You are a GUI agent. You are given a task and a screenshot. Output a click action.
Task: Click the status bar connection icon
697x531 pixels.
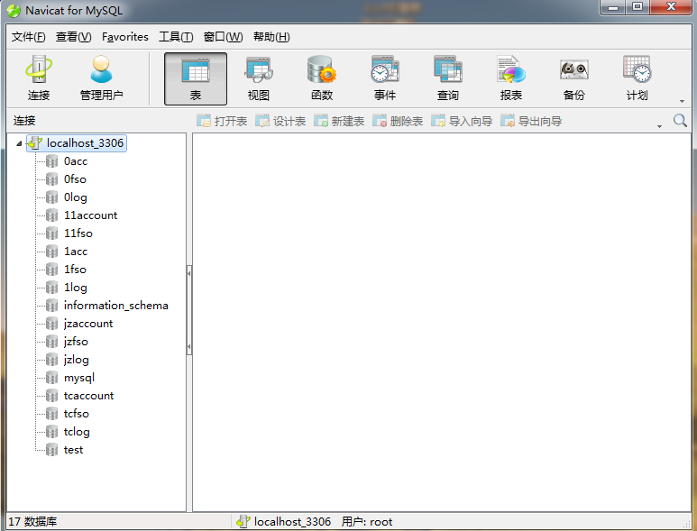pyautogui.click(x=243, y=521)
